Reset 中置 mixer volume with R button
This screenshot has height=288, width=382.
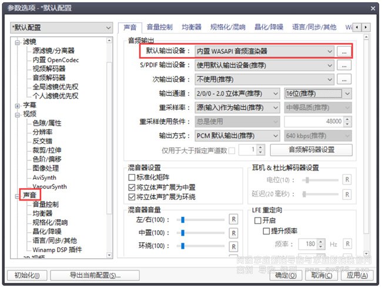click(x=233, y=233)
